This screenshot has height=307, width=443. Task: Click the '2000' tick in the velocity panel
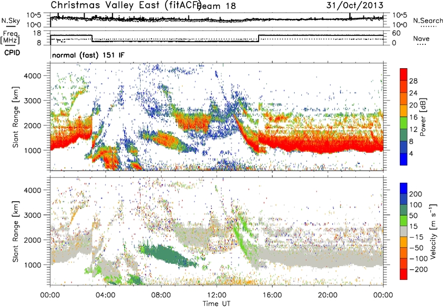32,240
